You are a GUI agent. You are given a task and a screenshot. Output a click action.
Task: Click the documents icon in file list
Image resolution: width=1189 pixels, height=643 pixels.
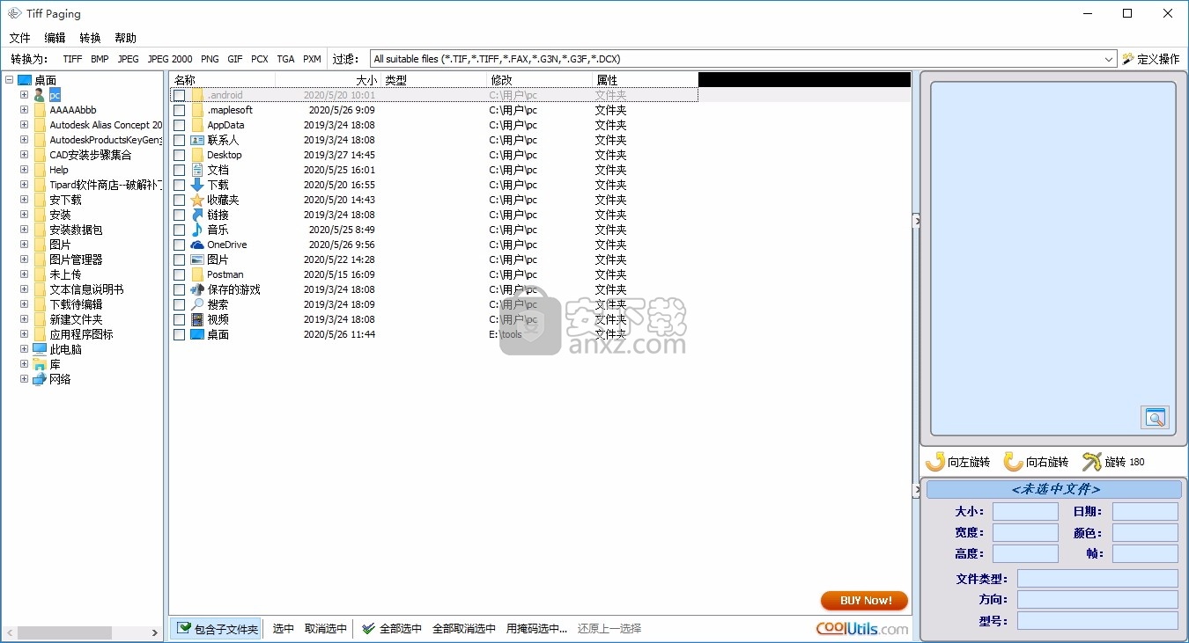coord(197,170)
